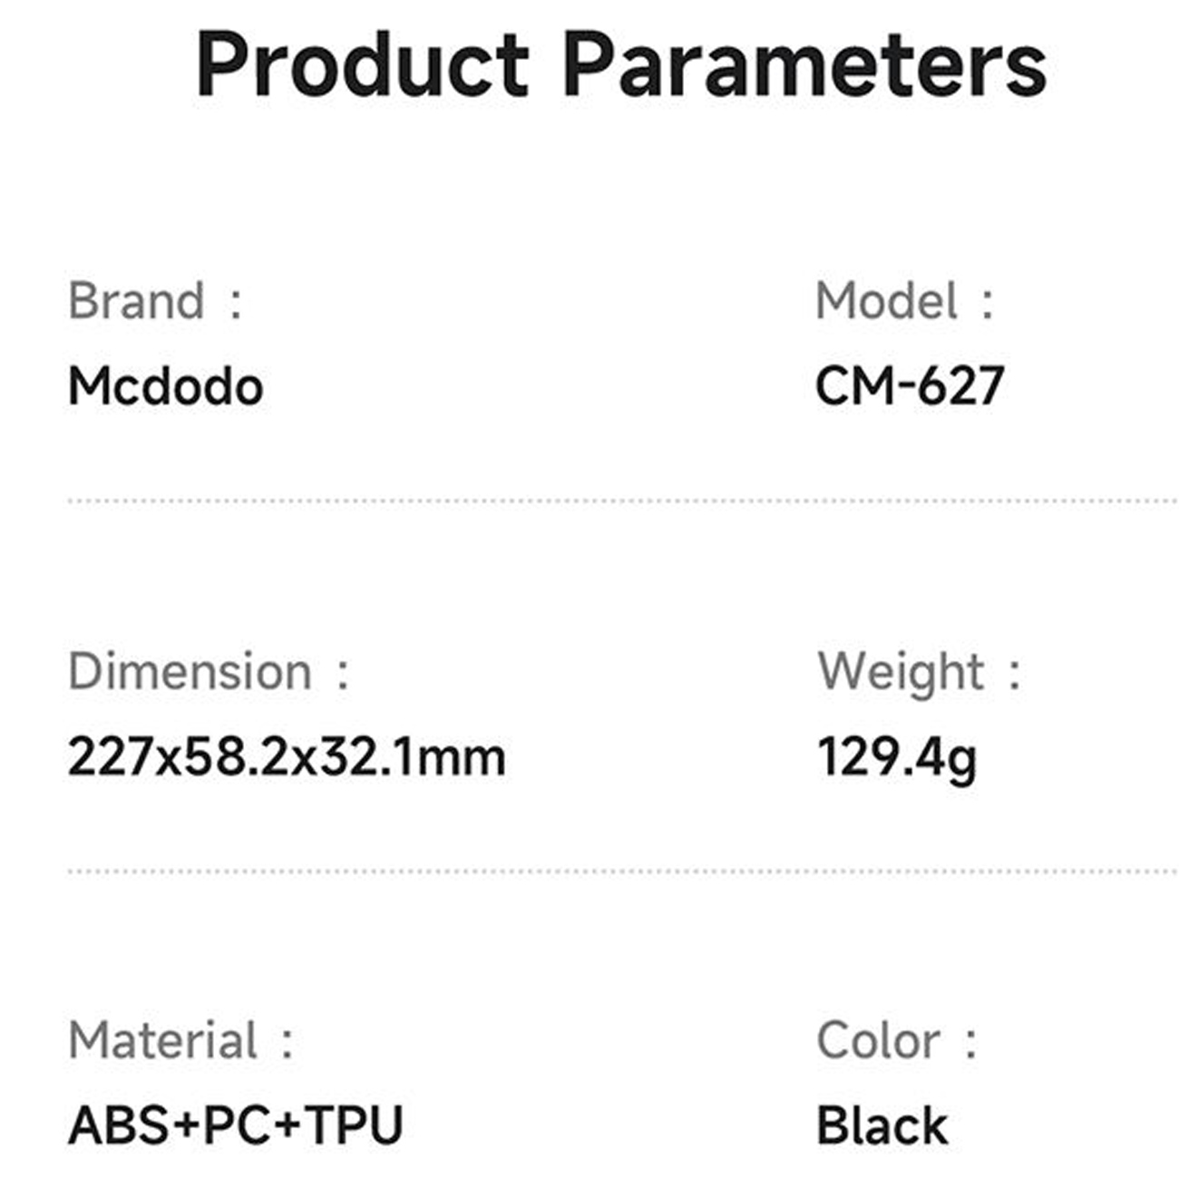Click ABS in the material value
Viewport: 1179px width, 1179px height.
pos(120,1126)
